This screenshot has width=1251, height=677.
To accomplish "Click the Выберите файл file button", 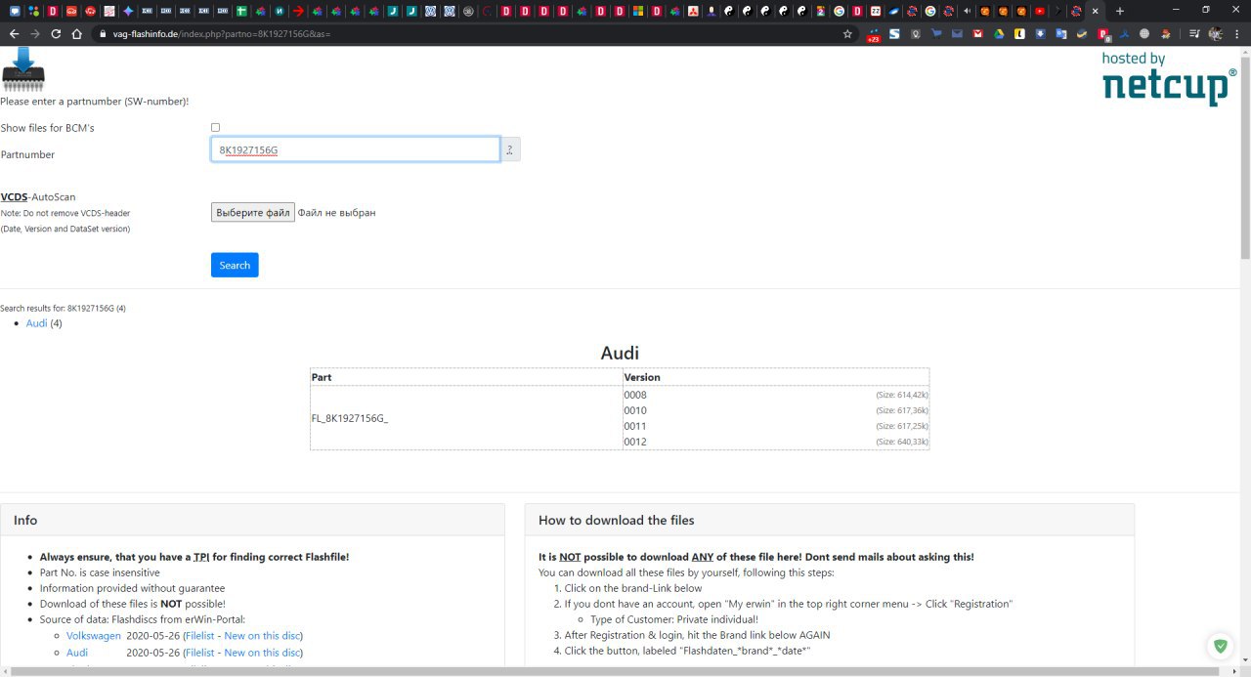I will pyautogui.click(x=253, y=212).
